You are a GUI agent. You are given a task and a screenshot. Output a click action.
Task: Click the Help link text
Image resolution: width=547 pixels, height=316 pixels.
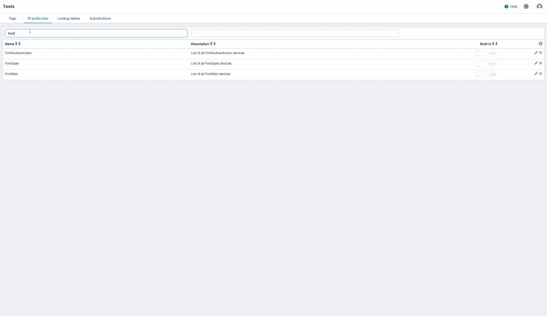[x=513, y=7]
